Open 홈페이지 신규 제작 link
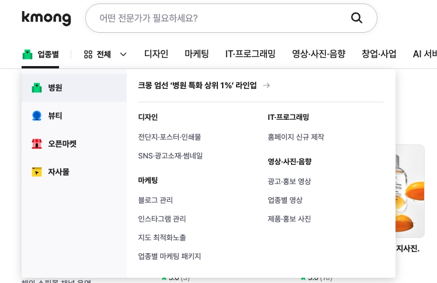The height and width of the screenshot is (283, 437). (296, 137)
